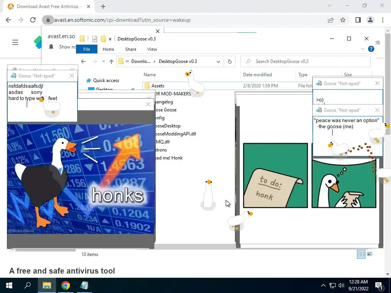391x293 pixels.
Task: Click Properties icon in quick access toolbar
Action: point(95,39)
